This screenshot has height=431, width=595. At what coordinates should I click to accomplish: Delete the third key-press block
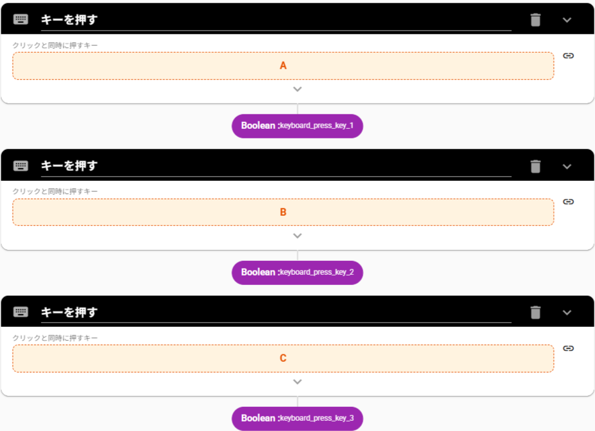(x=535, y=312)
